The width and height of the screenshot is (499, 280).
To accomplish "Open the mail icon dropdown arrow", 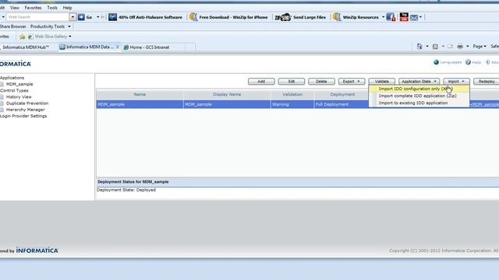I will pos(420,17).
